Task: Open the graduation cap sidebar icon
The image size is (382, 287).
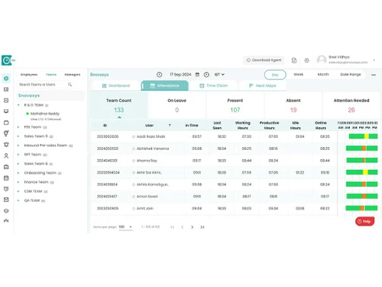Action: pos(6,210)
